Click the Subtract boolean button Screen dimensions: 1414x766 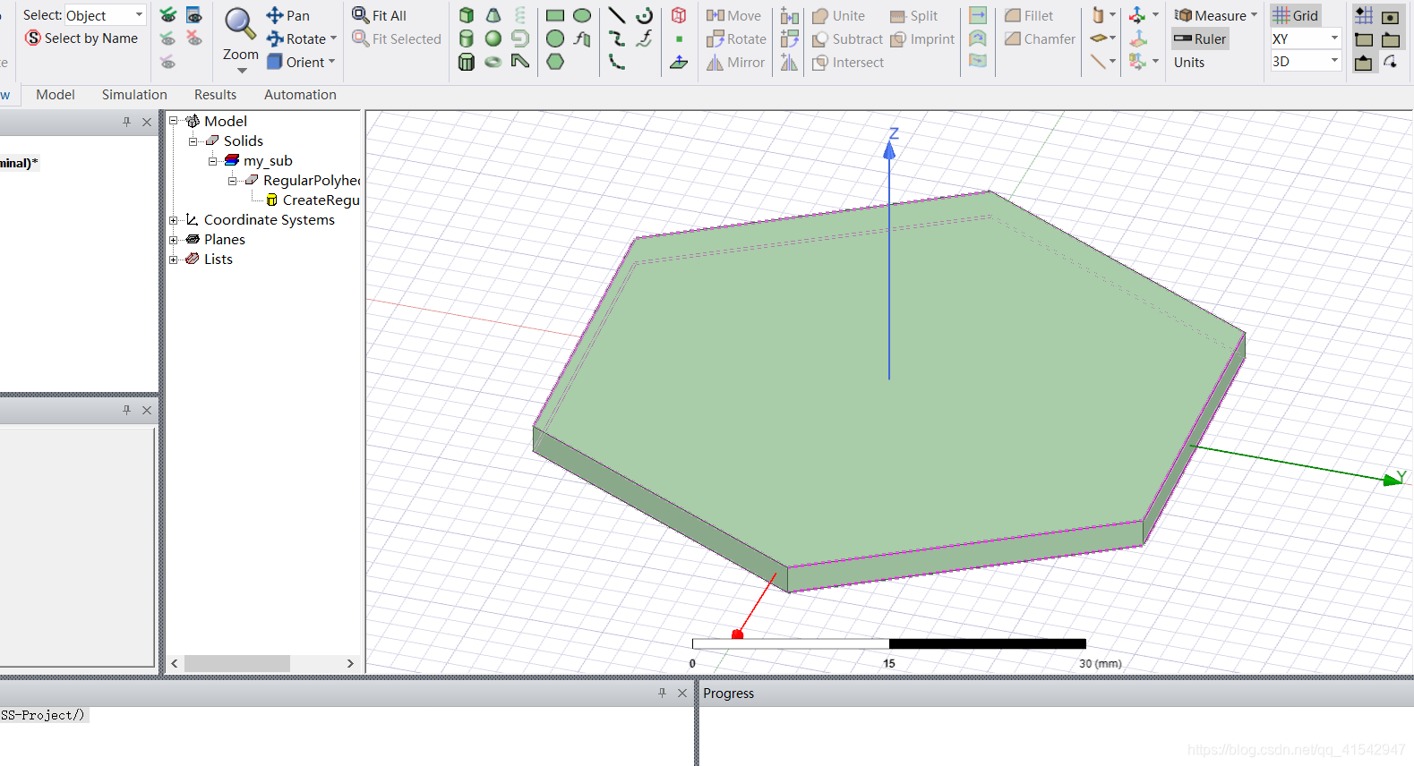tap(847, 38)
